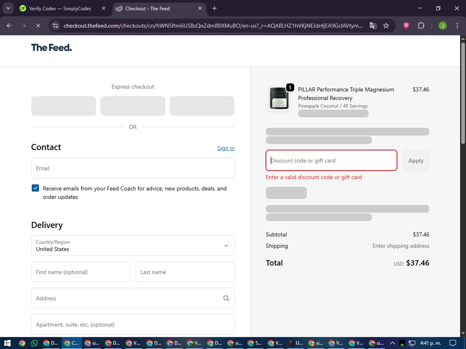This screenshot has width=466, height=349.
Task: Switch to the Verify Codes — SimplyCodes tab
Action: (x=60, y=8)
